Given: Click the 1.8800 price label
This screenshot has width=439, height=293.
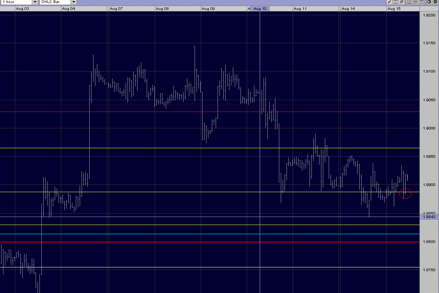Looking at the screenshot, I should [x=429, y=241].
